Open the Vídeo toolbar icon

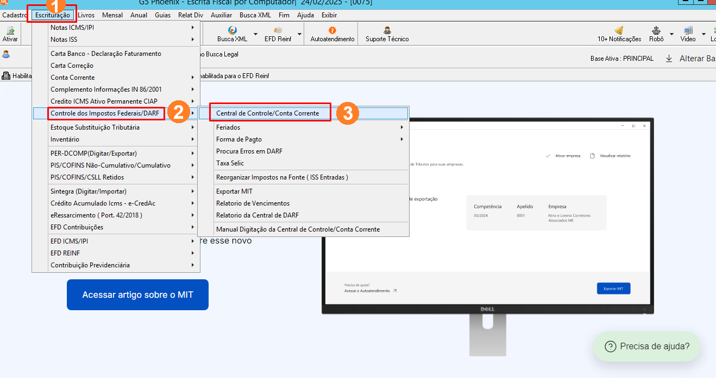688,34
